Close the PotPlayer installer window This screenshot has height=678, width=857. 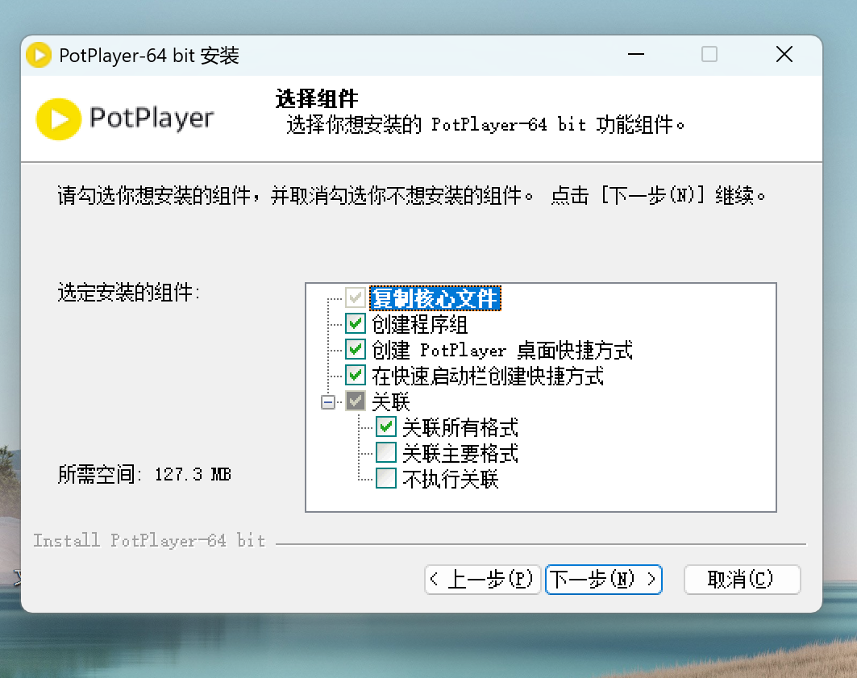click(x=784, y=55)
